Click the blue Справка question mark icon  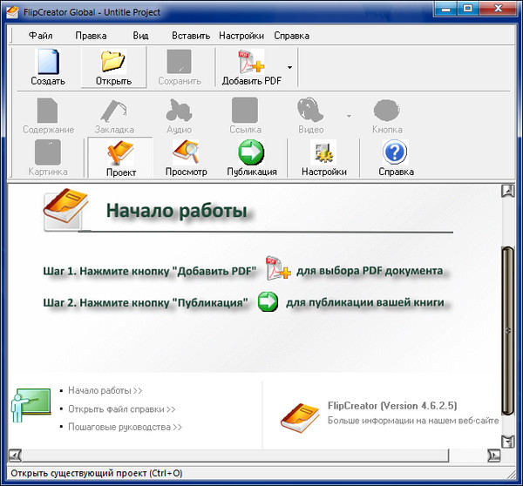[x=396, y=154]
